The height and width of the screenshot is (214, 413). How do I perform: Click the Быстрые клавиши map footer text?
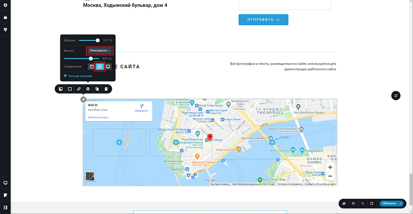(x=220, y=184)
